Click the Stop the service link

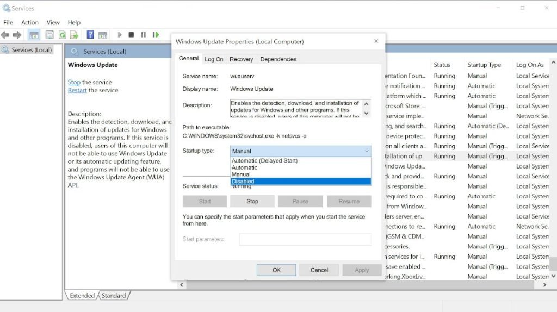(74, 82)
